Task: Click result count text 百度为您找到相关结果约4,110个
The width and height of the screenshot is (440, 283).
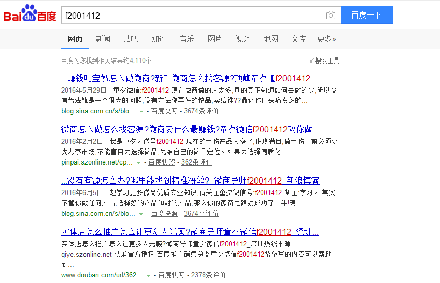Action: click(106, 61)
